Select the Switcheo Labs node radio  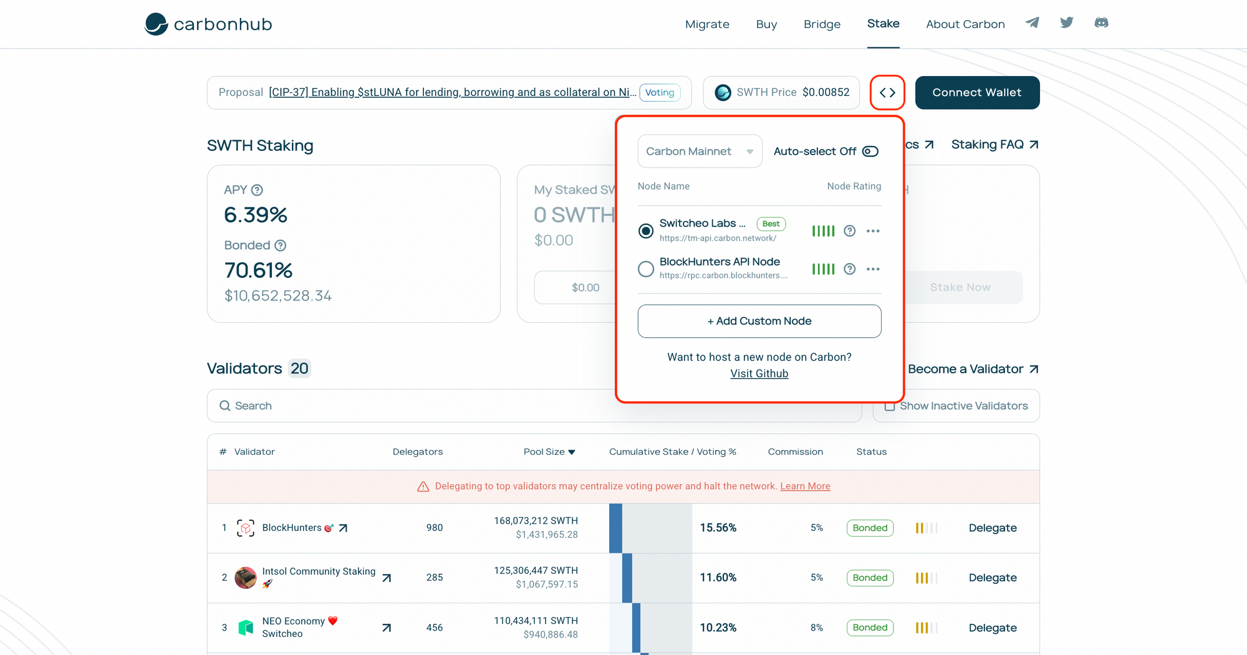646,231
